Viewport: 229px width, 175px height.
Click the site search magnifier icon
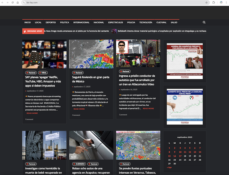(204, 23)
